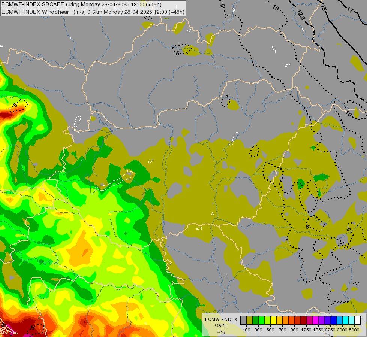Image resolution: width=367 pixels, height=337 pixels.
Task: Click the 17 wind shear contour label
Action: pyautogui.click(x=350, y=10)
